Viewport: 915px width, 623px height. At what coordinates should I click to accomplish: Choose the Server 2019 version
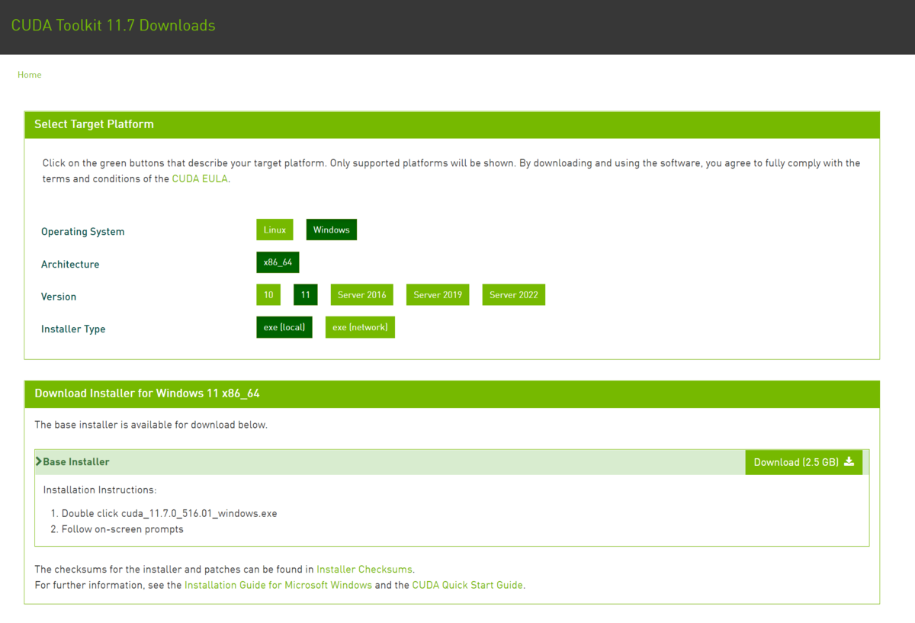point(438,295)
